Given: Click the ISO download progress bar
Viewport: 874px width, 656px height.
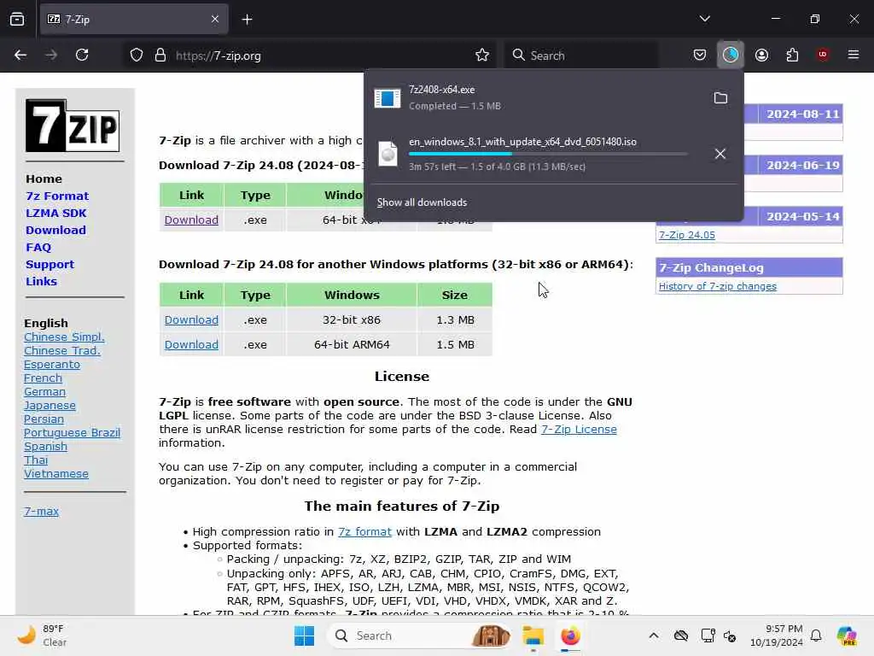Looking at the screenshot, I should 548,154.
